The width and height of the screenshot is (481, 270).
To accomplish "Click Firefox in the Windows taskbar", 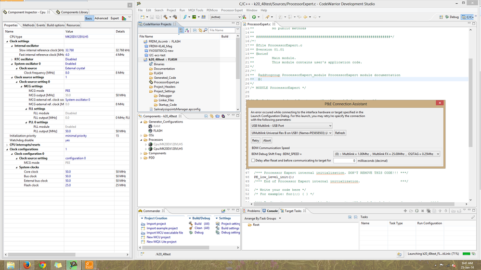I will pos(27,265).
